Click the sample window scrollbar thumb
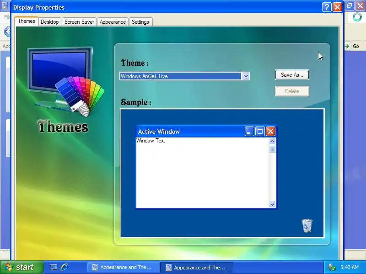Image resolution: width=366 pixels, height=274 pixels. click(272, 149)
